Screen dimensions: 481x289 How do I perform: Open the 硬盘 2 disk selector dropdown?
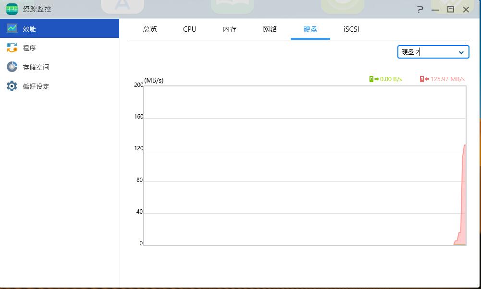coord(432,52)
